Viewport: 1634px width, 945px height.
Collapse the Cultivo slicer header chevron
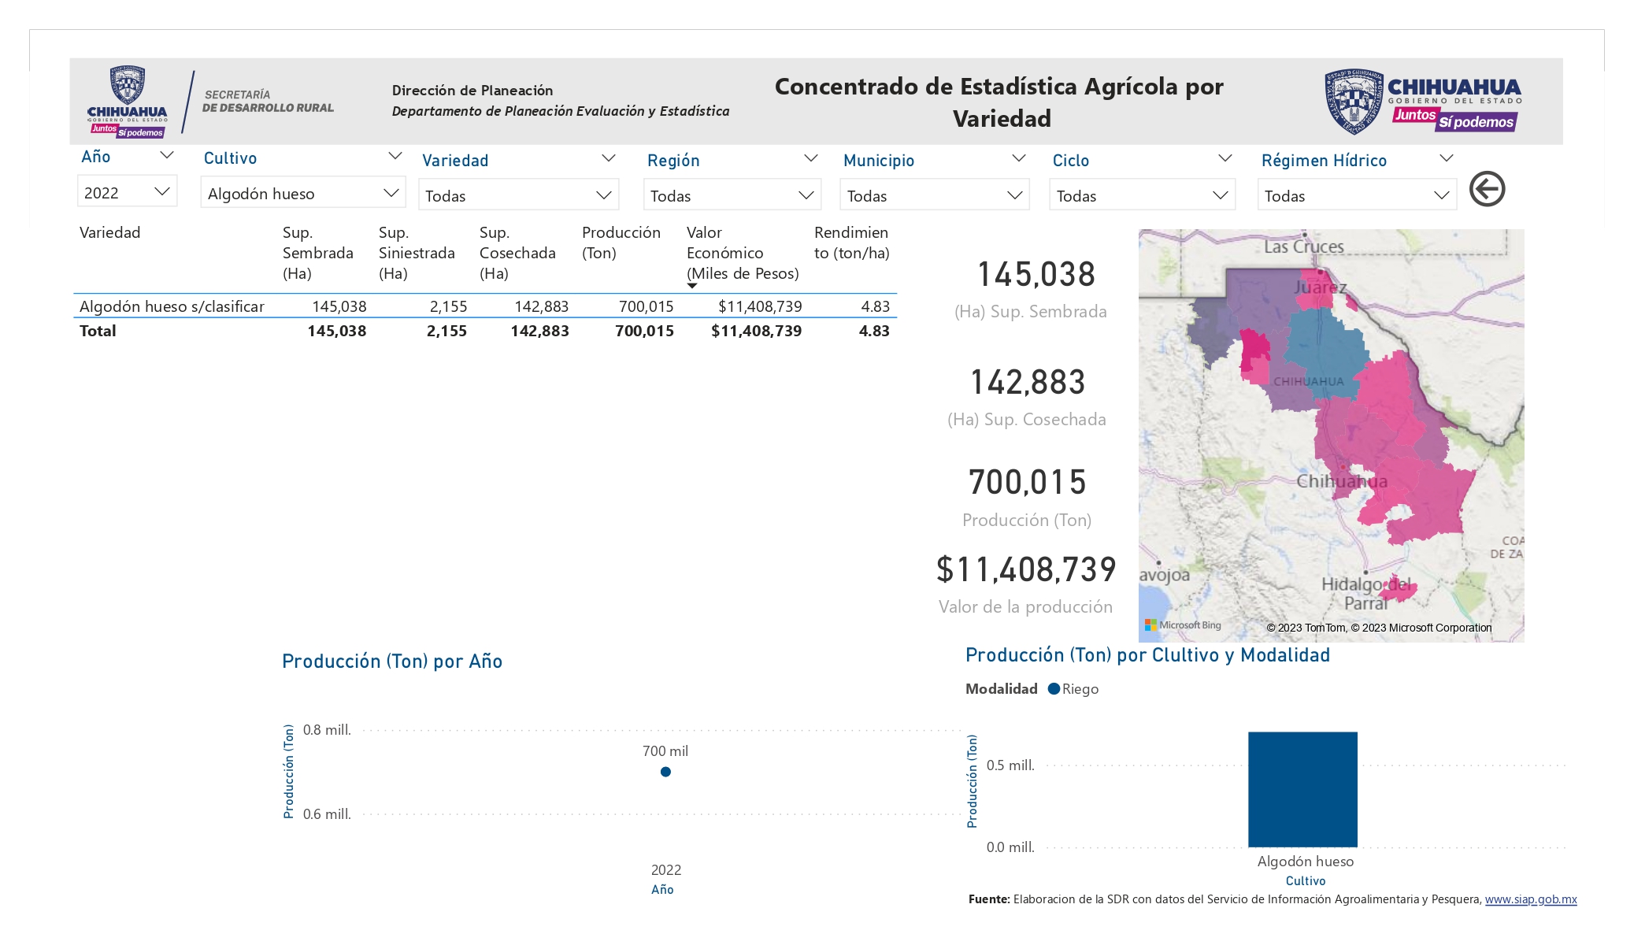[x=395, y=157]
